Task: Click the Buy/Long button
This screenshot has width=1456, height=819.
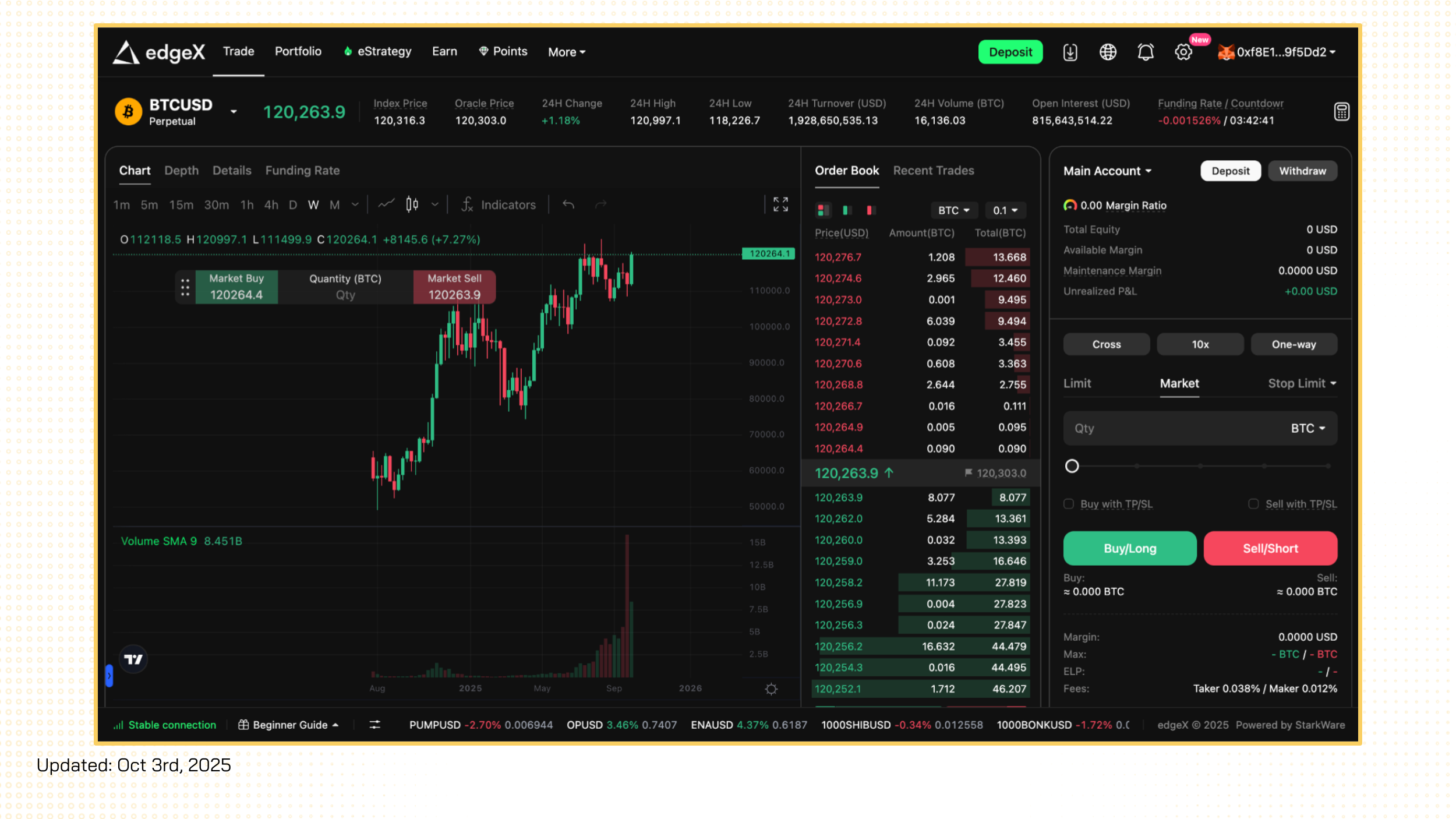Action: click(x=1129, y=548)
